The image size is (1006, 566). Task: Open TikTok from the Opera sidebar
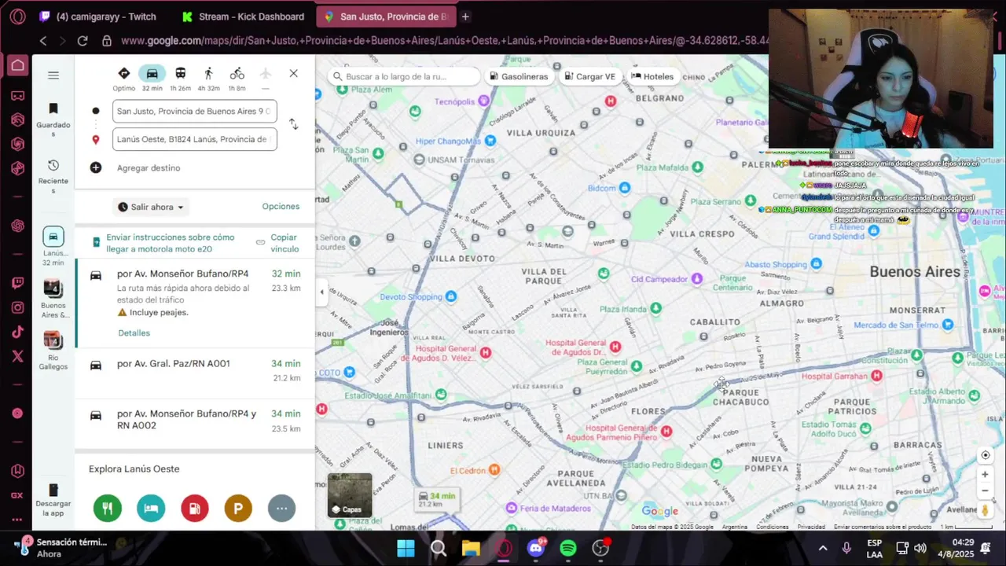17,332
